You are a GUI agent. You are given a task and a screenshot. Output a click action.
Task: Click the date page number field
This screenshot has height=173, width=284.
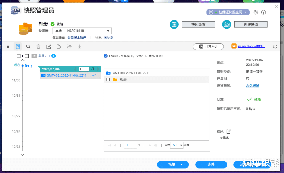84,69
